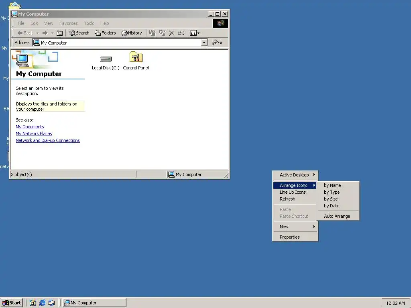Open Network and Dial-up Connections link
411x308 pixels.
(x=48, y=140)
